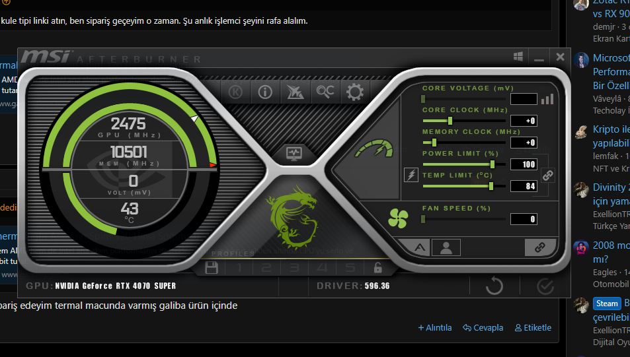Click the GPU name NVIDIA GeForce RTX 4070 SUPER
This screenshot has height=357, width=630.
(x=115, y=286)
